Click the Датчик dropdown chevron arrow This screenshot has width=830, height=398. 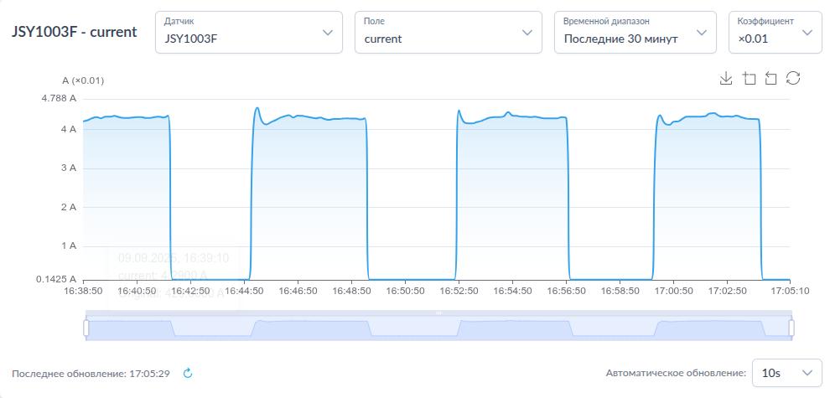tap(327, 33)
